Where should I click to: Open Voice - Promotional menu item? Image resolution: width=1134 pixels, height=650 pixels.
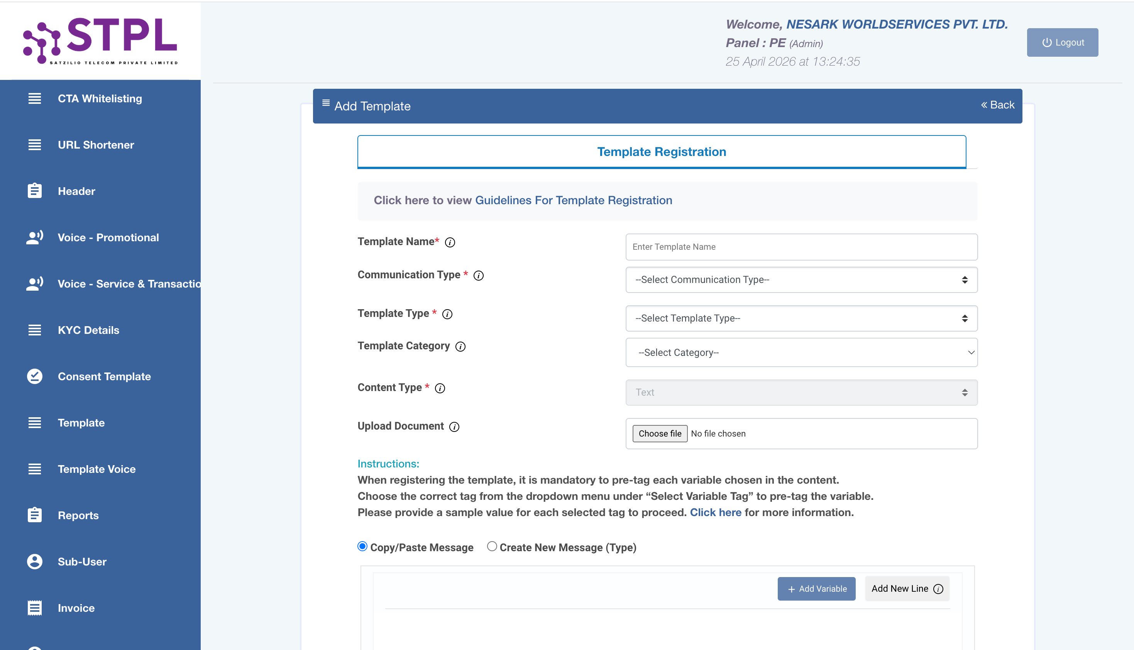coord(108,237)
